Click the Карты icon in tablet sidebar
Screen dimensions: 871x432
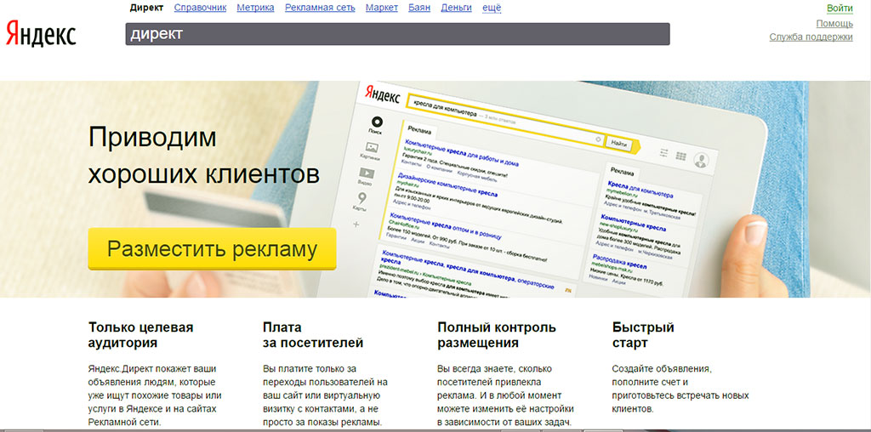click(x=361, y=201)
